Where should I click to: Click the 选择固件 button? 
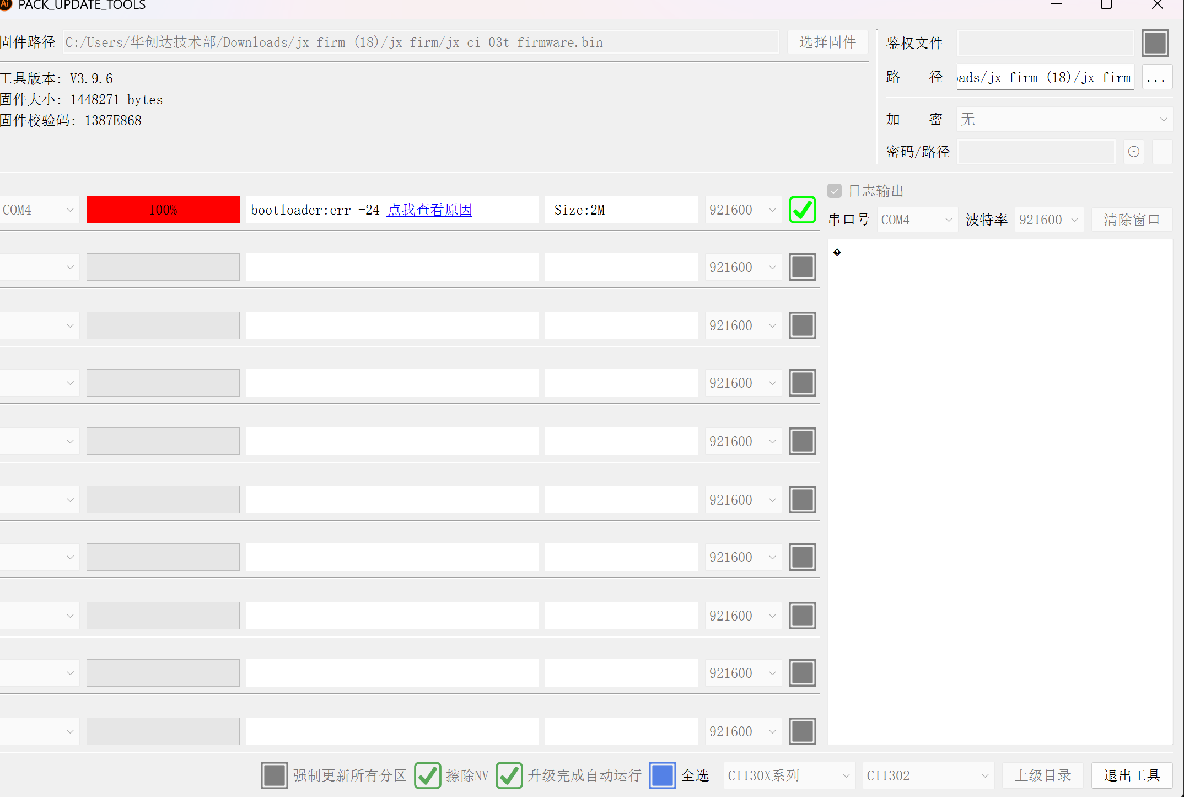coord(827,42)
